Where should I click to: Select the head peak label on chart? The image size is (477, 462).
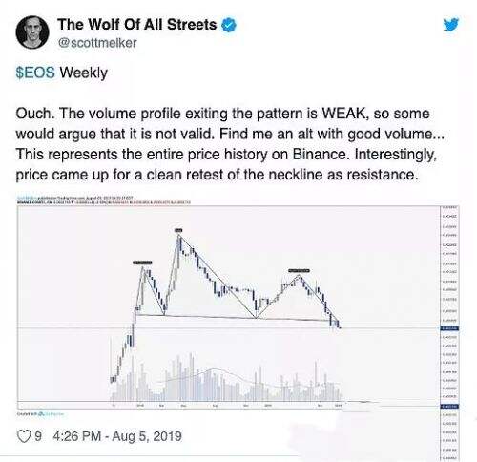point(178,230)
